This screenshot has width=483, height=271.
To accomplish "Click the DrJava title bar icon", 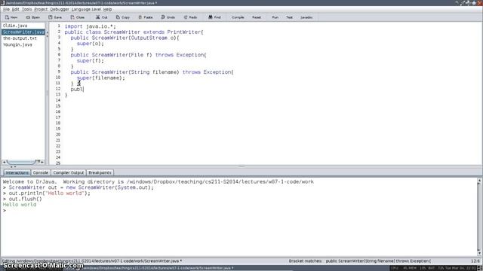I will 2,3.
